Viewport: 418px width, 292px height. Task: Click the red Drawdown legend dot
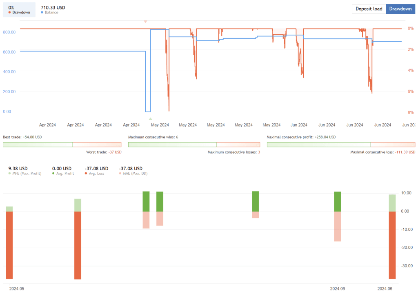tap(10, 12)
